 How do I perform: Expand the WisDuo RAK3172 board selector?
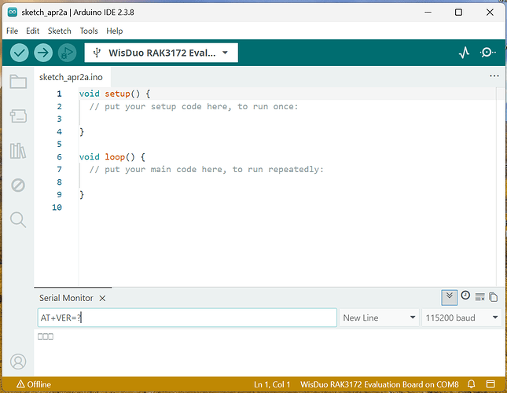(161, 53)
